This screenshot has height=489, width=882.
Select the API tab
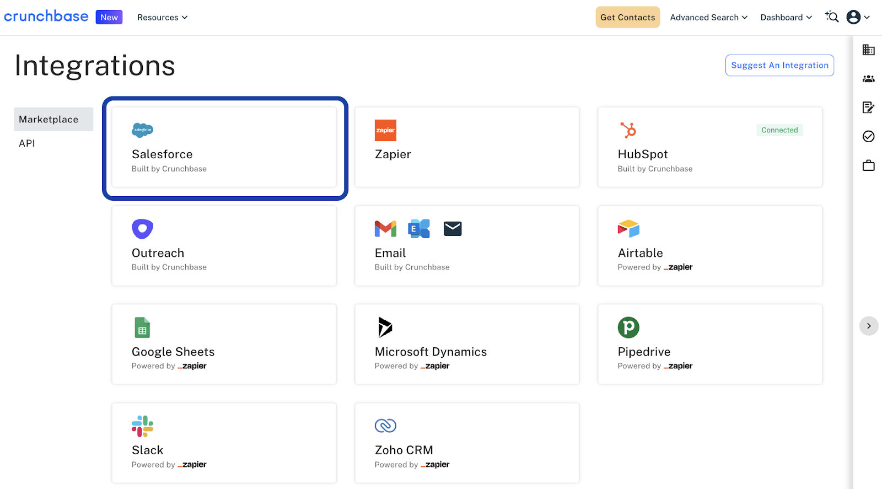[x=27, y=143]
